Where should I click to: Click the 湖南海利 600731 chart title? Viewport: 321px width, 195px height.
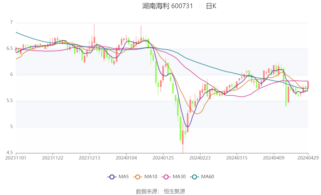167,6
